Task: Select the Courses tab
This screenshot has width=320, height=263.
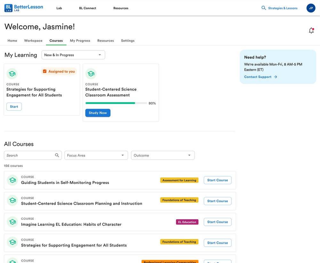Action: (56, 41)
